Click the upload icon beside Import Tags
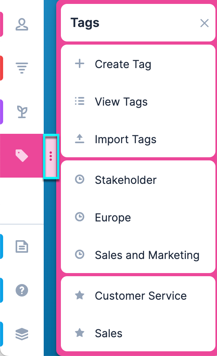Screen dimensions: 217x356 click(x=80, y=139)
